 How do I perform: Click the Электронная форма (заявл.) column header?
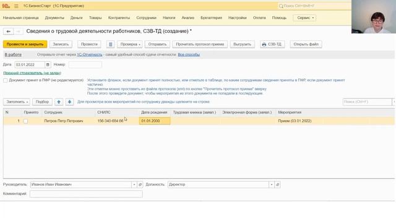tap(247, 113)
